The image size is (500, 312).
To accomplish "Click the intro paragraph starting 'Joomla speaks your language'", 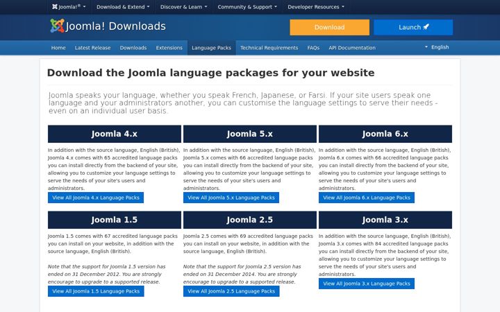I will [x=243, y=103].
